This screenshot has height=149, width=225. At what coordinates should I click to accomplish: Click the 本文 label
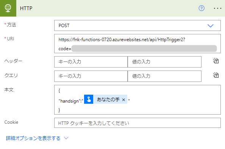point(9,90)
